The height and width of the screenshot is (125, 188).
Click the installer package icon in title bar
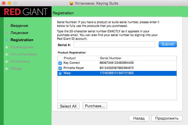click(71, 3)
